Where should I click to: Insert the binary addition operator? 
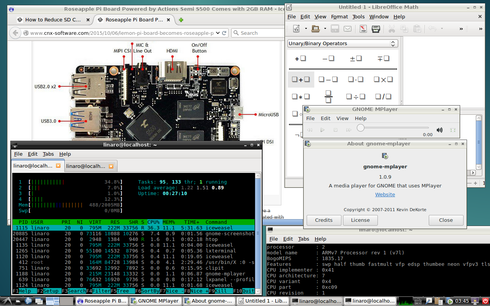[301, 80]
